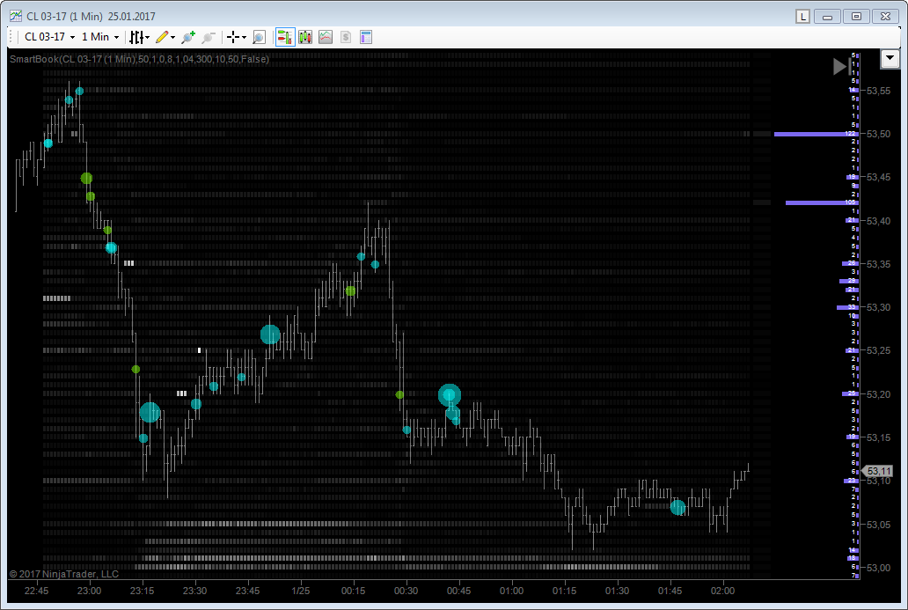Toggle the Chart Trader panel icon

point(284,37)
